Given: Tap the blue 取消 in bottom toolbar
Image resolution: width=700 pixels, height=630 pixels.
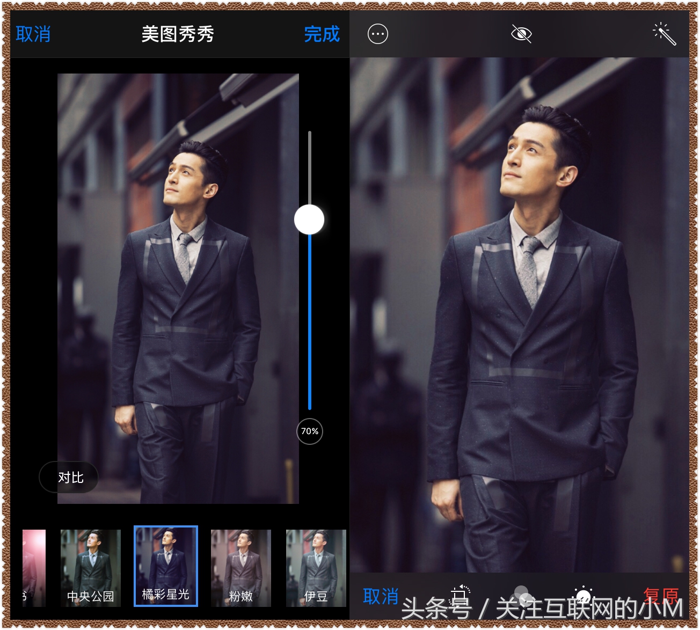Looking at the screenshot, I should [380, 596].
